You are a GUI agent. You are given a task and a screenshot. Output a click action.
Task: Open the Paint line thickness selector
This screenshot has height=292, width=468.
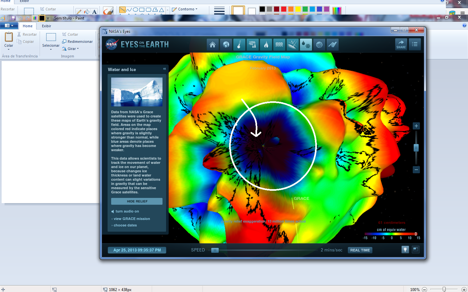coord(219,11)
